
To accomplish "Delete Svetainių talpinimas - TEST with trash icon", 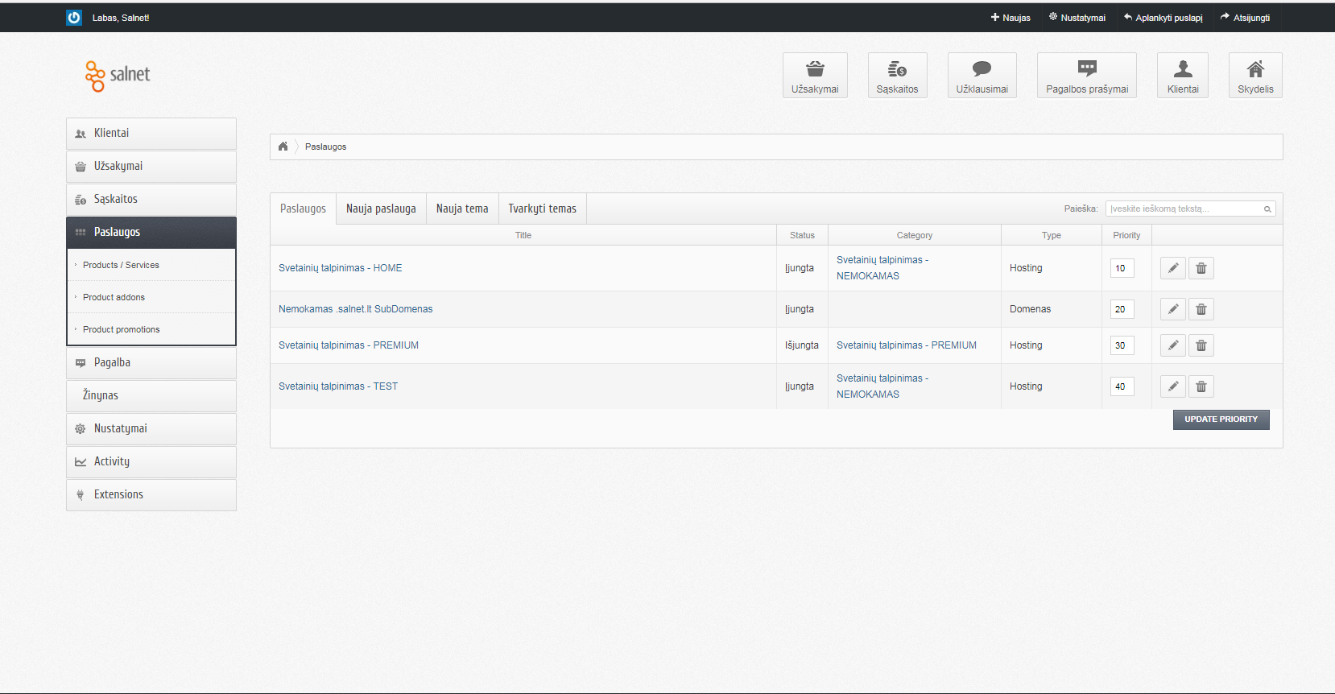I will coord(1201,386).
